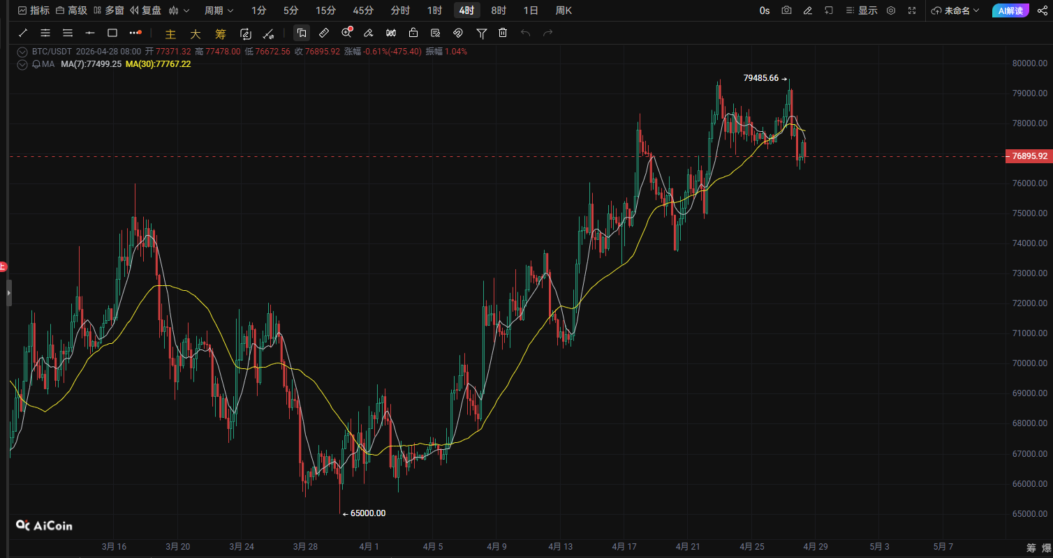Click the current price label 76895.92

click(x=1029, y=156)
